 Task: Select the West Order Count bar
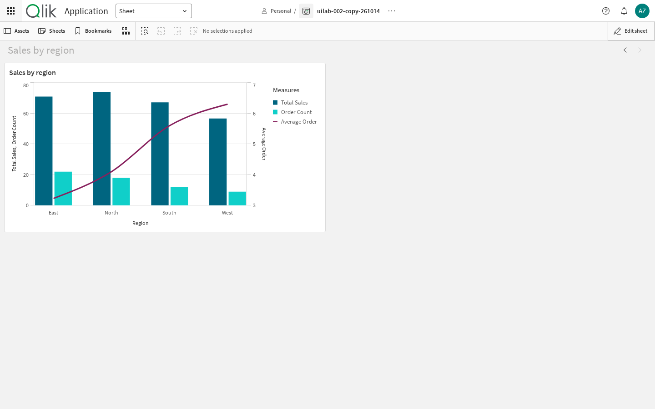[237, 199]
